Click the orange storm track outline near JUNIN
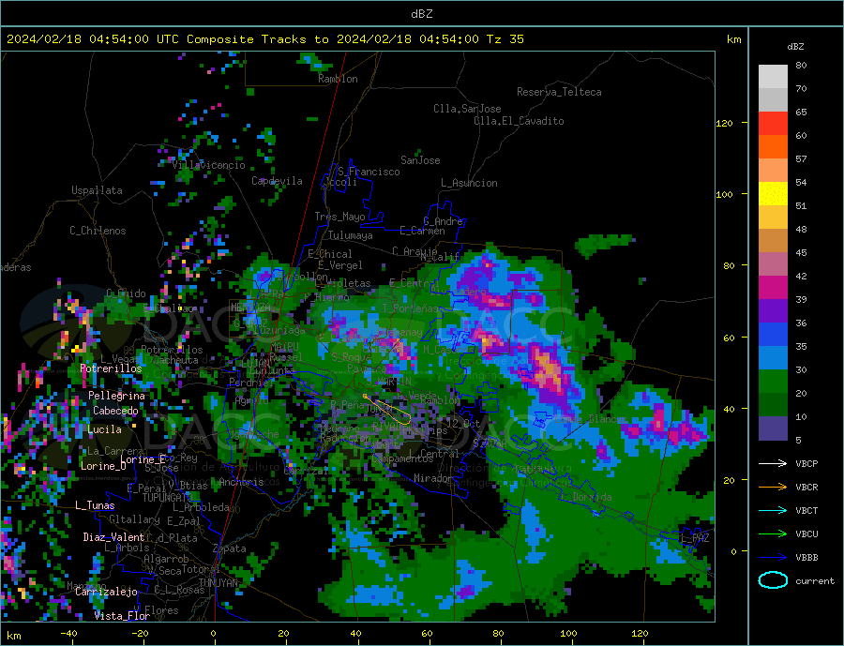Viewport: 844px width, 646px height. point(388,409)
